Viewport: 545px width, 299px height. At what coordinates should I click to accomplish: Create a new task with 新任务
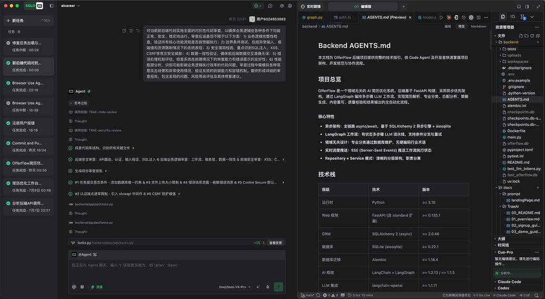28,21
